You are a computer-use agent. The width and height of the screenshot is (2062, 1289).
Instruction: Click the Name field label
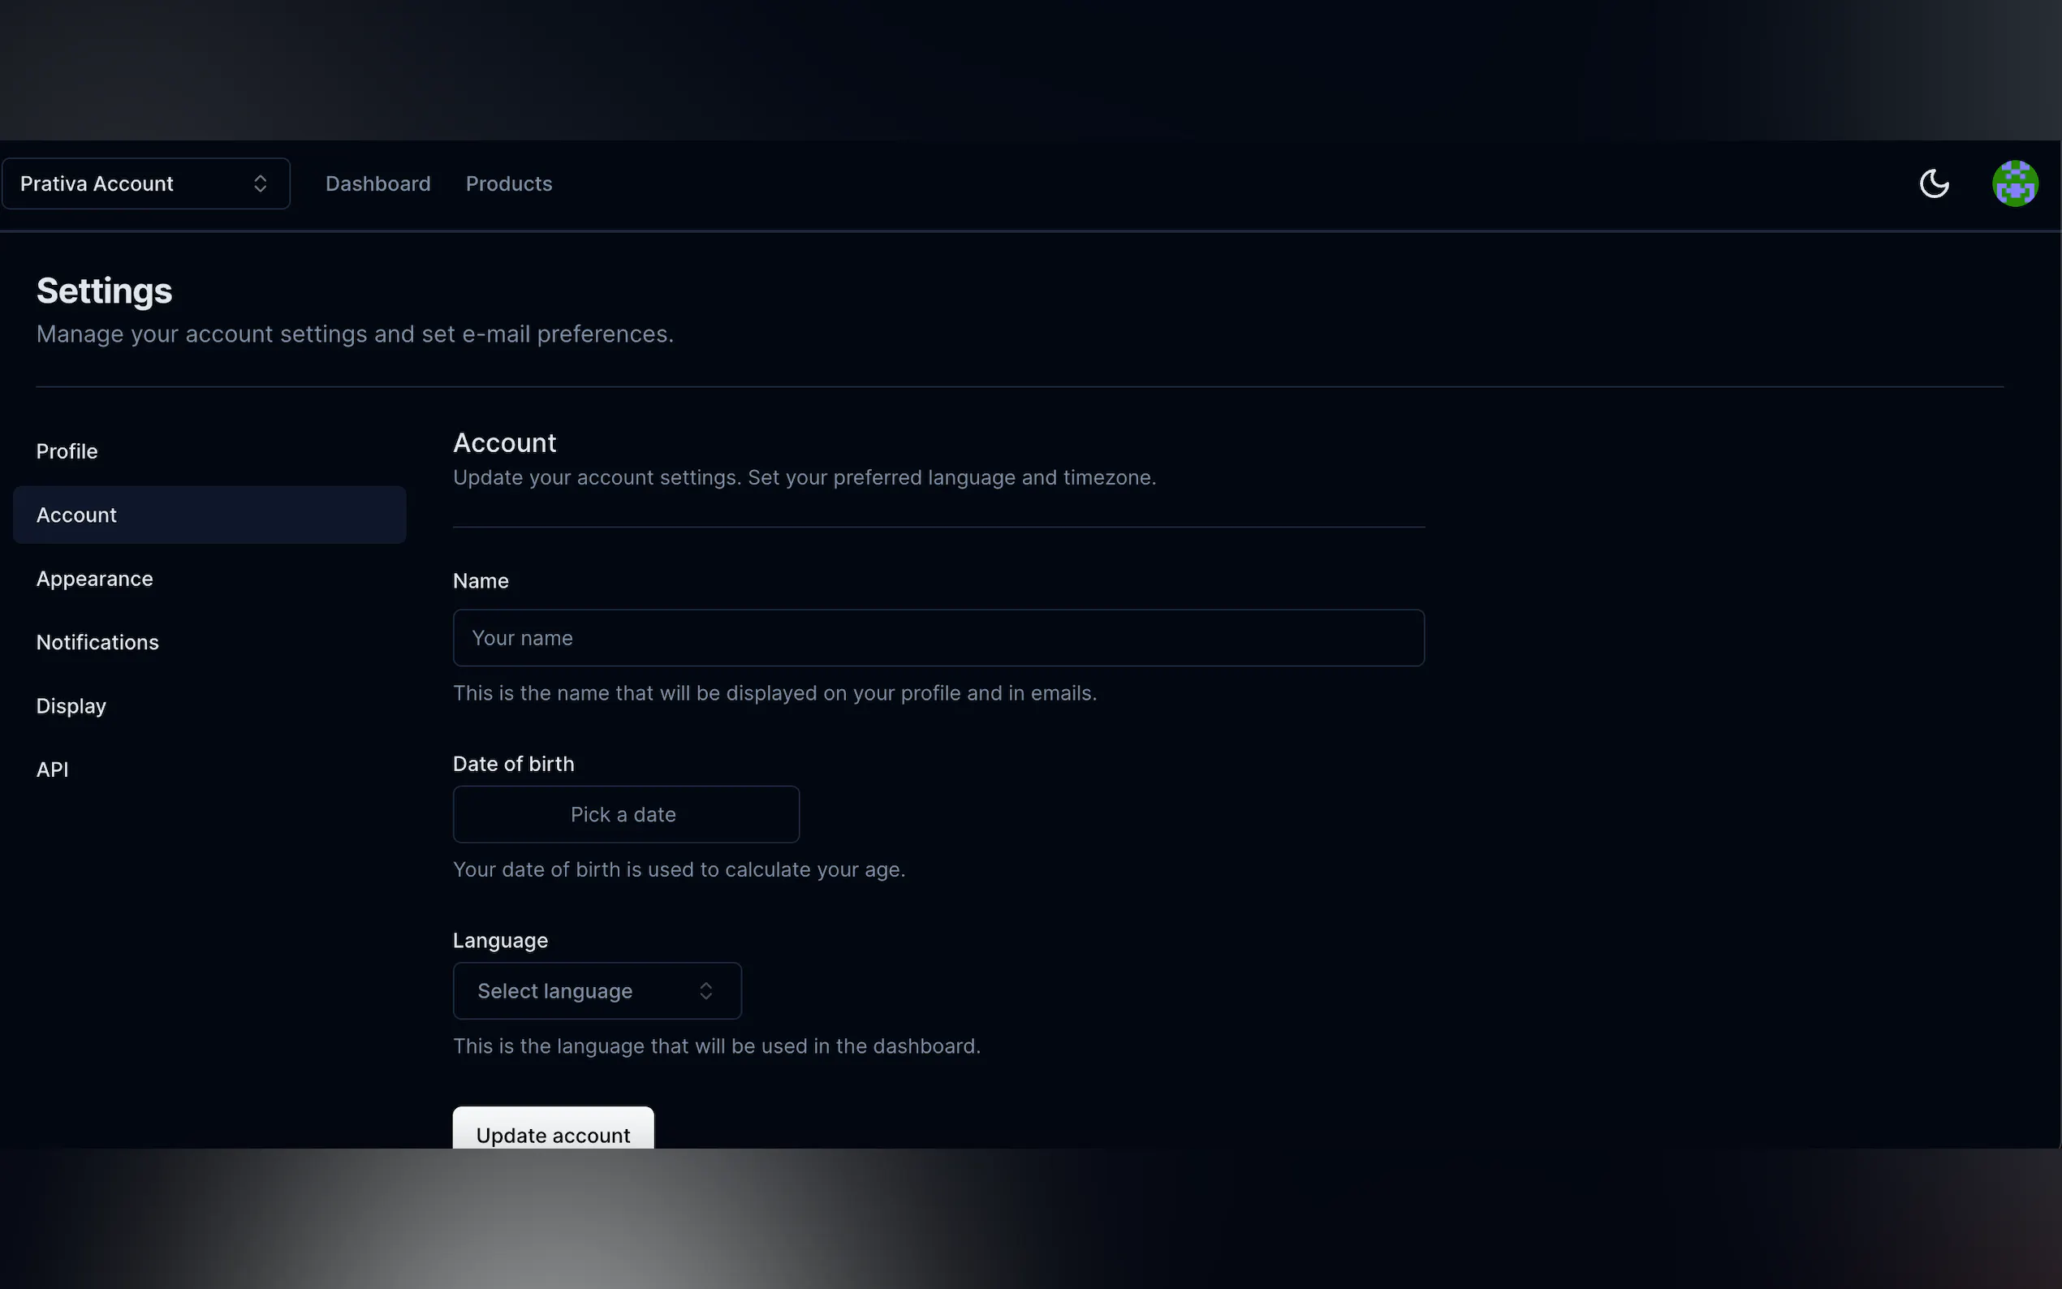pyautogui.click(x=481, y=580)
